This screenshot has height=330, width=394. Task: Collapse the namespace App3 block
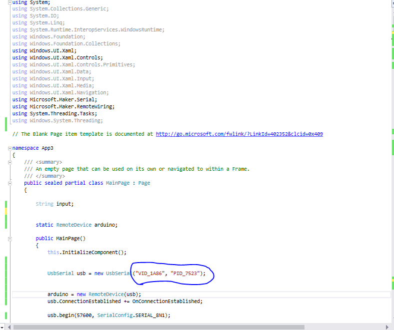pyautogui.click(x=10, y=148)
